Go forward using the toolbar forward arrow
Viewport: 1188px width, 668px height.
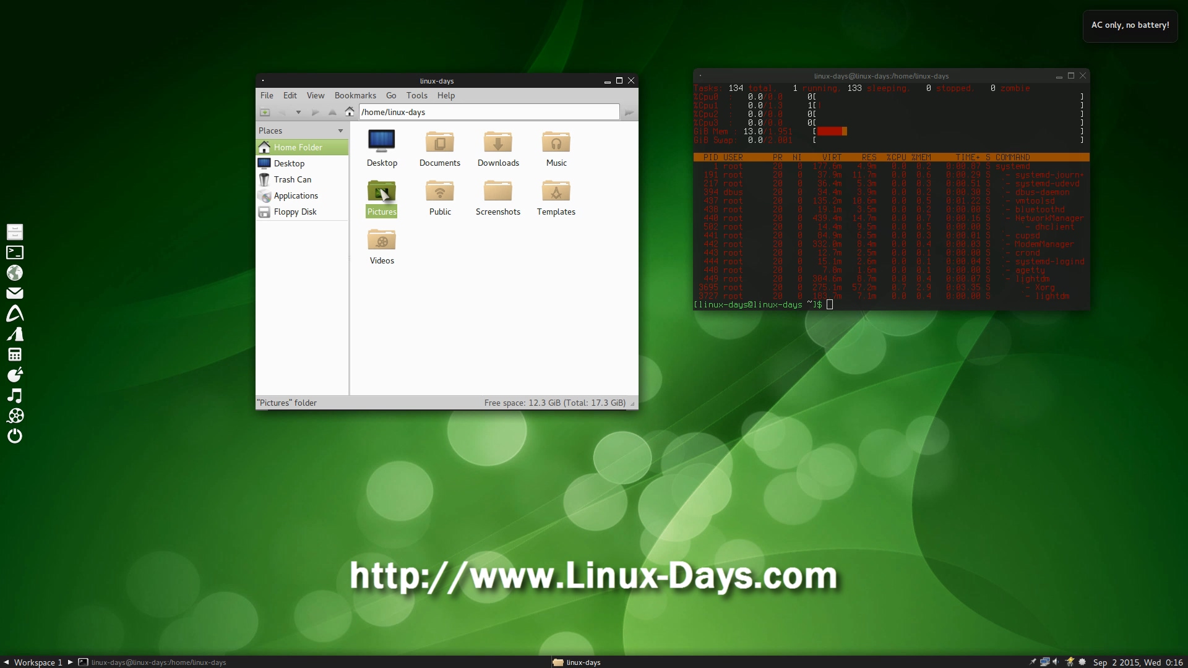pos(315,112)
